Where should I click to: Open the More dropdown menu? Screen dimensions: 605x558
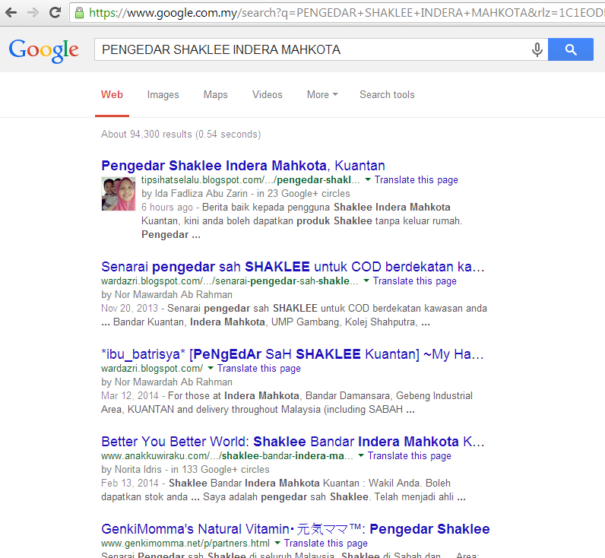(x=322, y=94)
